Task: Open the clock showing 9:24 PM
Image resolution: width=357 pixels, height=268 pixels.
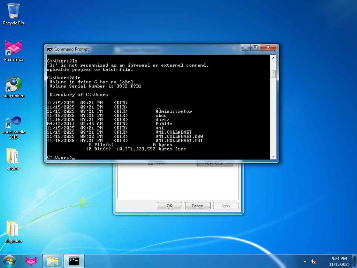Action: 339,259
